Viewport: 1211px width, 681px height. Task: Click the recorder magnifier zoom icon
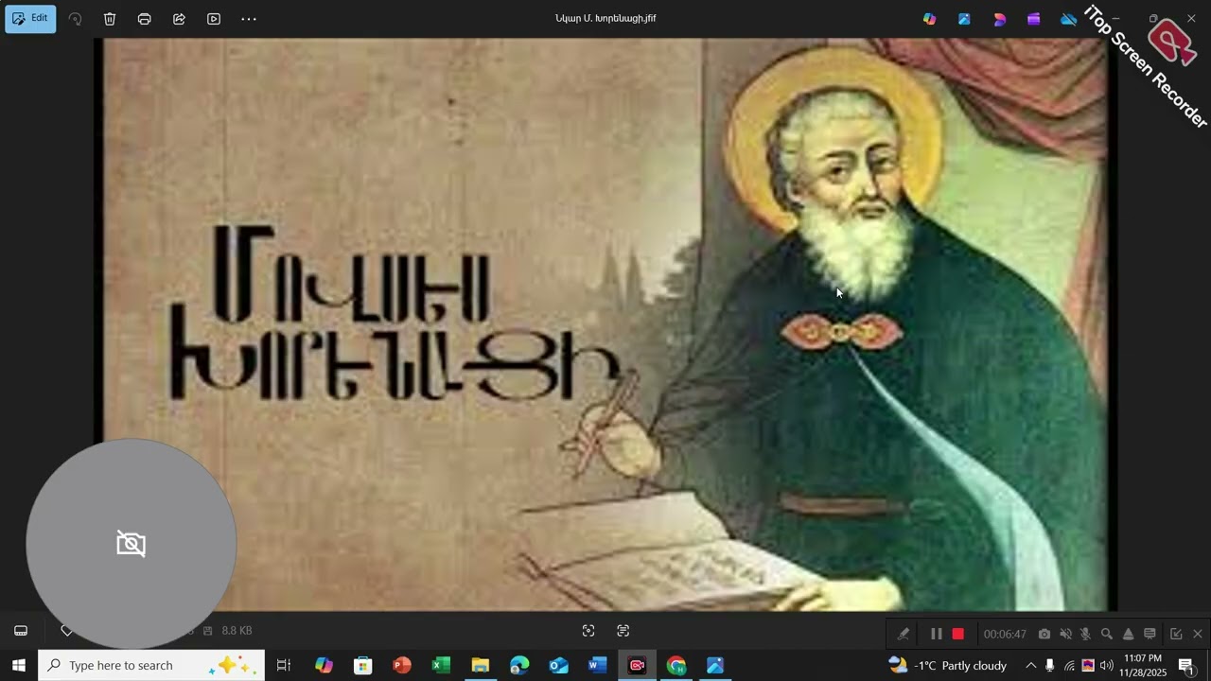[x=1106, y=634]
